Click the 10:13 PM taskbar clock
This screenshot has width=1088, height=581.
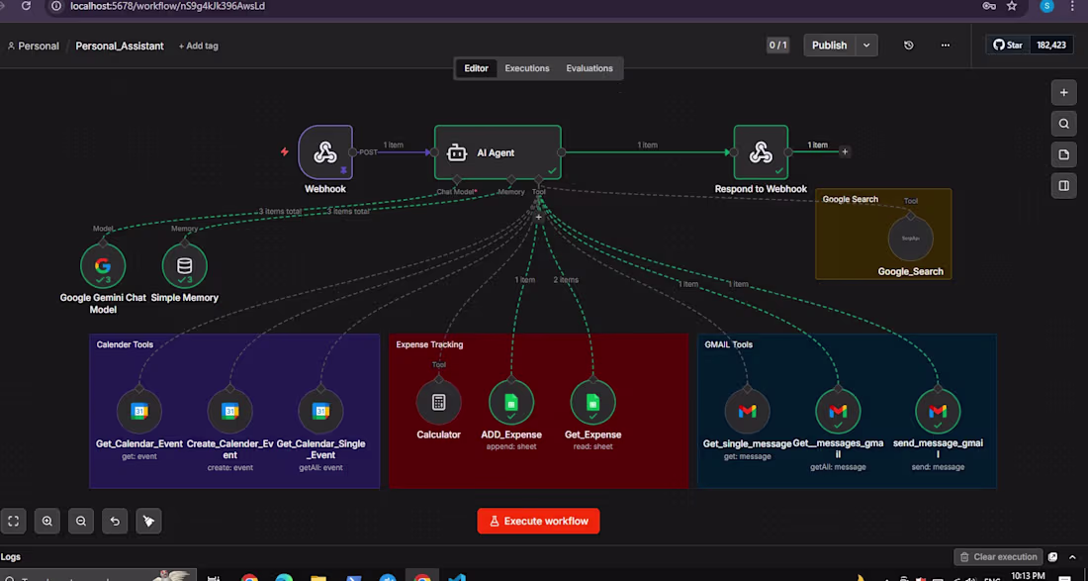[x=1029, y=575]
